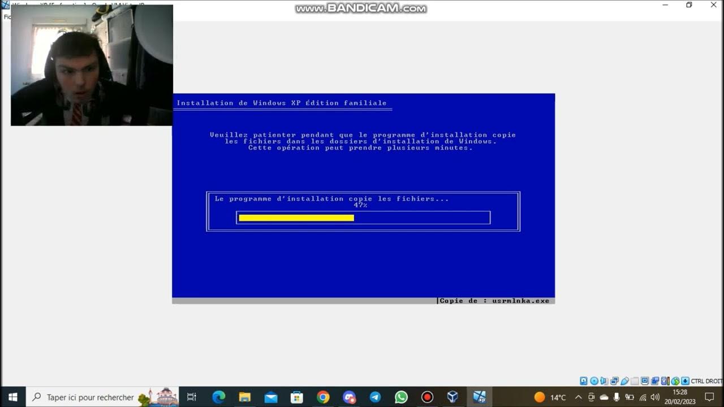Viewport: 724px width, 407px height.
Task: Open the Windows Start menu
Action: click(12, 397)
